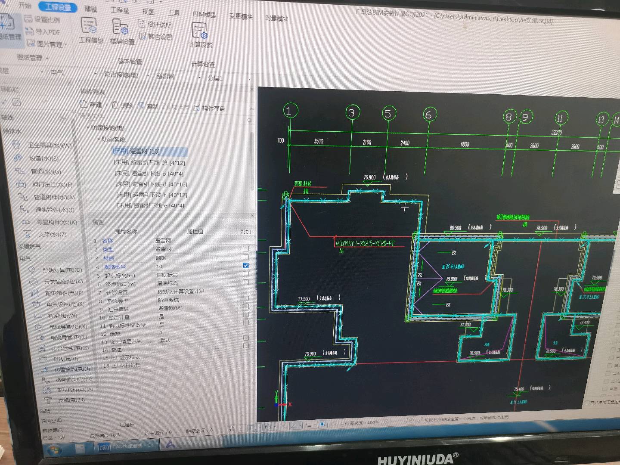Edit 规格型号 value cell 10
Screen dimensions: 620x465
[x=197, y=267]
